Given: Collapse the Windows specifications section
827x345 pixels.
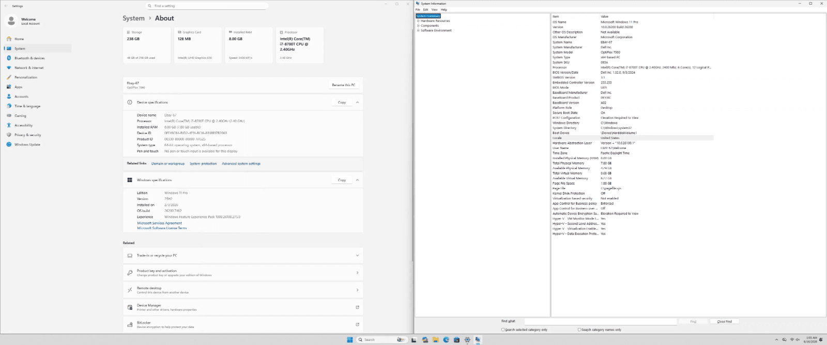Looking at the screenshot, I should click(357, 180).
